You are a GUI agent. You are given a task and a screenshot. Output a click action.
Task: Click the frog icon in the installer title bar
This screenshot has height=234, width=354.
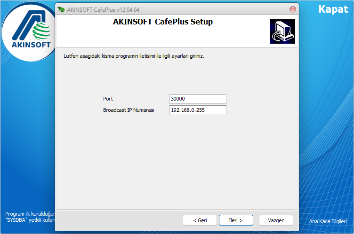click(x=61, y=9)
